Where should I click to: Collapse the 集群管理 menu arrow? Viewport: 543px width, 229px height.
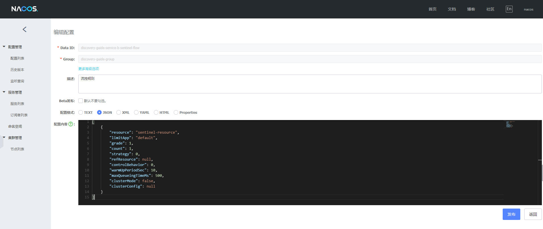tap(4, 137)
